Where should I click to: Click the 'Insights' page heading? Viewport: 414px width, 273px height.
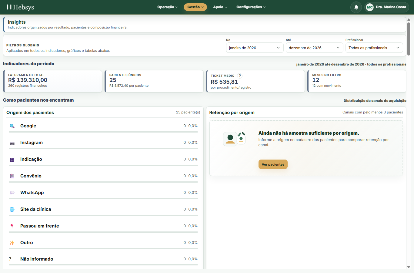click(17, 22)
